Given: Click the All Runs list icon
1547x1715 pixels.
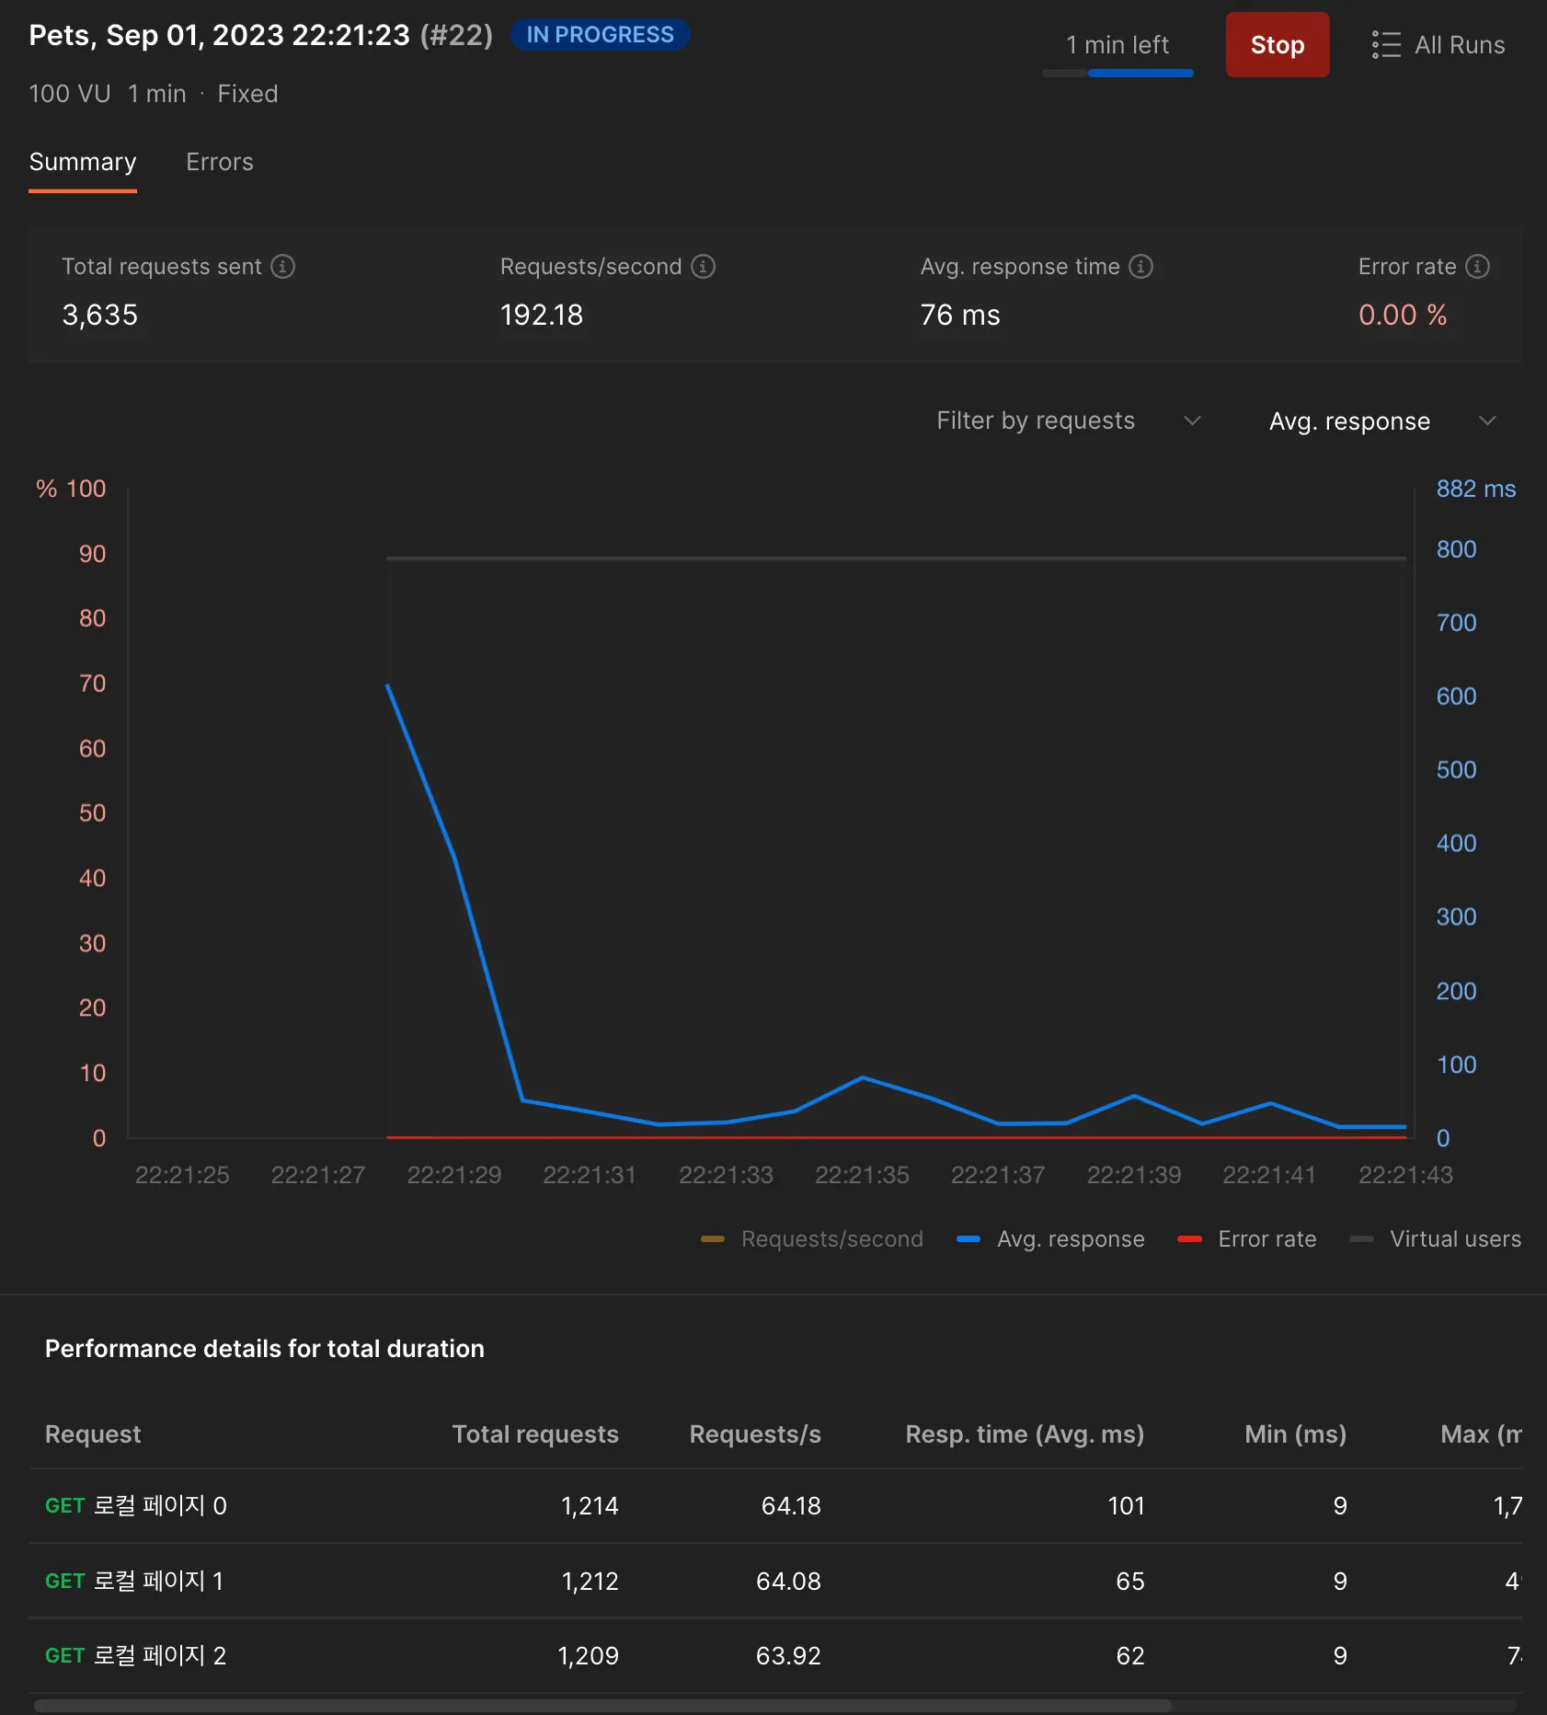Looking at the screenshot, I should coord(1386,45).
